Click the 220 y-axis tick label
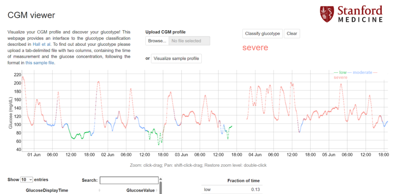 pos(17,75)
